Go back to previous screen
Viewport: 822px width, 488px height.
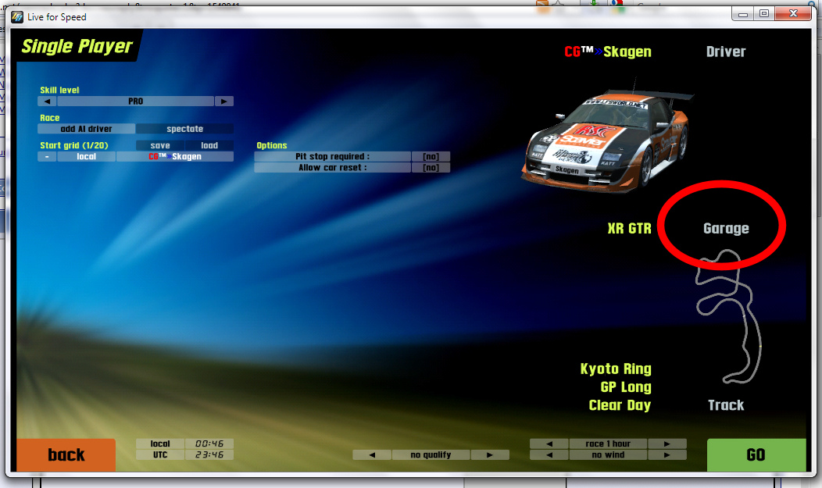66,454
